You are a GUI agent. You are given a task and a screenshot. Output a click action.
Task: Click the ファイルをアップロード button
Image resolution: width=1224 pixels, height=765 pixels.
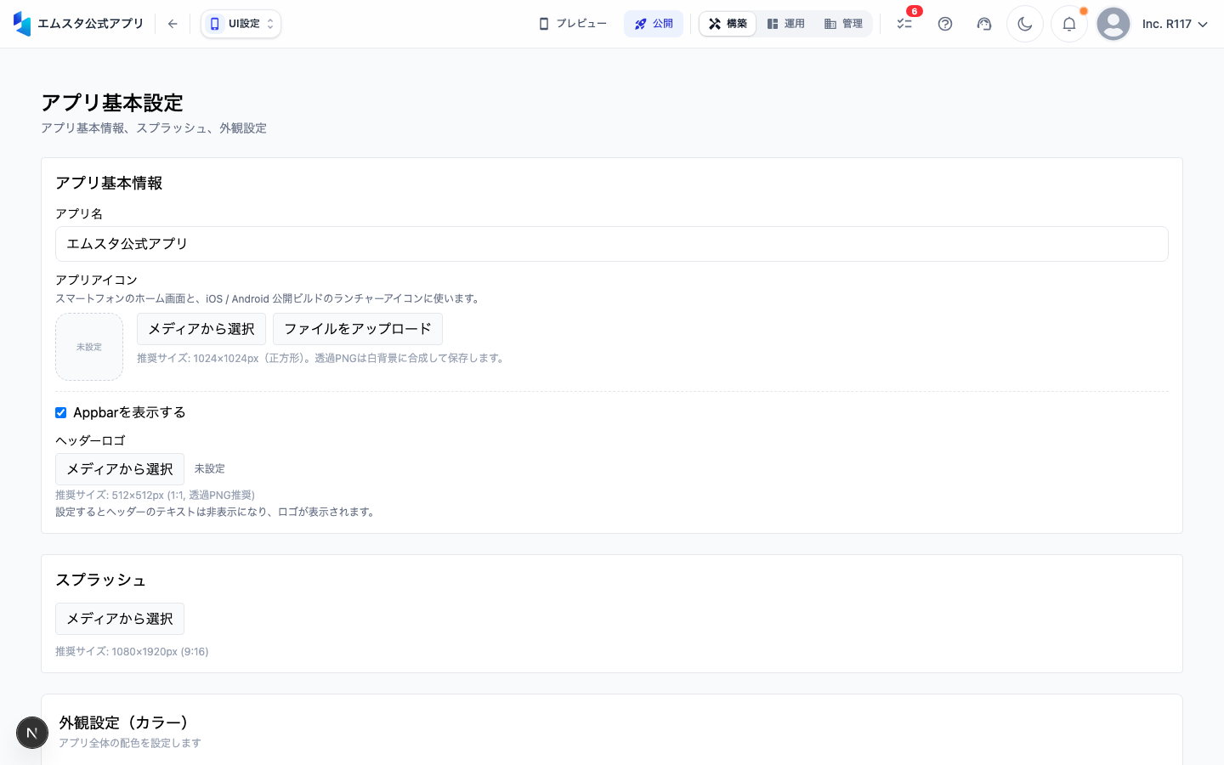click(358, 329)
